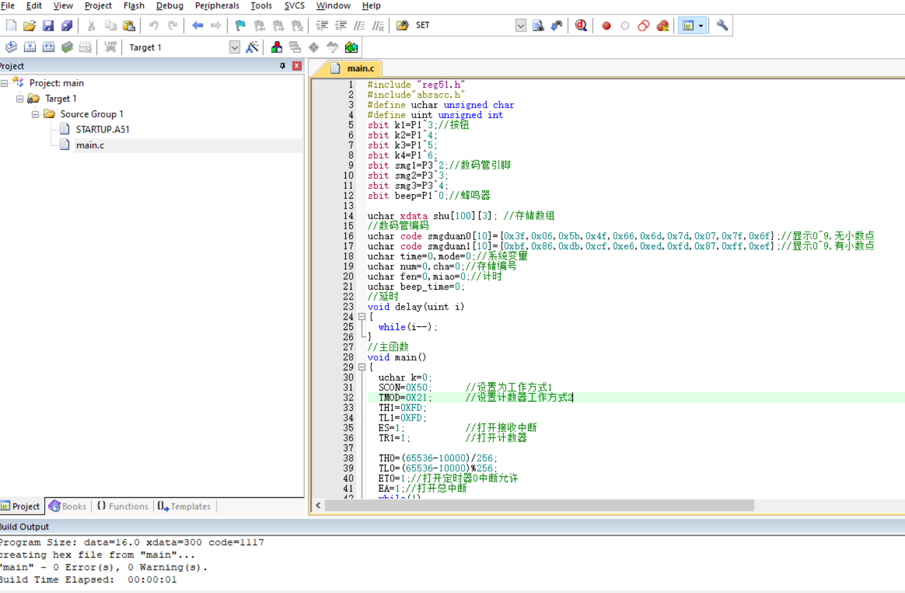Download to flash with the LOAD icon
905x593 pixels.
click(111, 47)
